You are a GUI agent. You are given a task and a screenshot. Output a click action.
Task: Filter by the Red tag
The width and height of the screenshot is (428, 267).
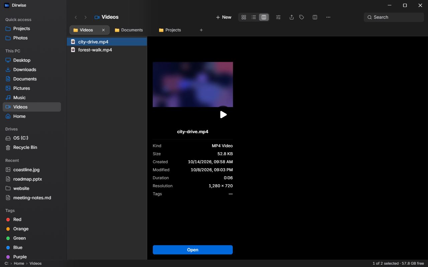point(32,219)
